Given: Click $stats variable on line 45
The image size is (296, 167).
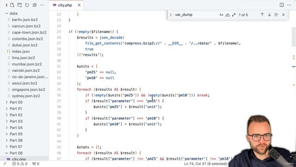Looking at the screenshot, I should (83, 147).
